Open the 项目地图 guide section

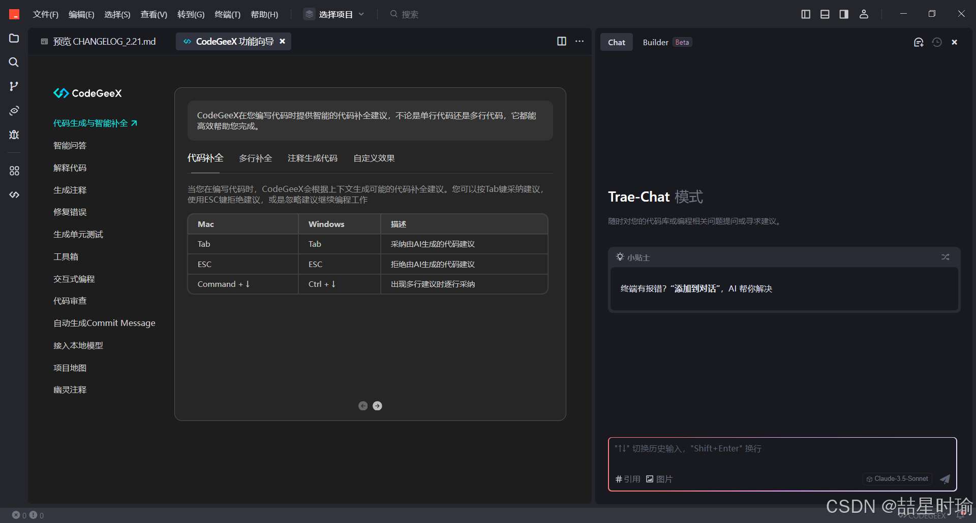tap(70, 368)
